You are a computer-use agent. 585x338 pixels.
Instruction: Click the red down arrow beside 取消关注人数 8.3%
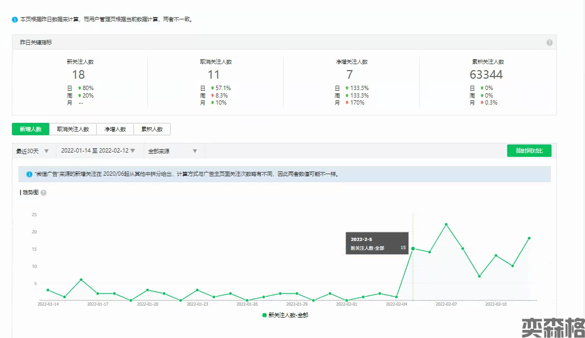click(x=212, y=95)
